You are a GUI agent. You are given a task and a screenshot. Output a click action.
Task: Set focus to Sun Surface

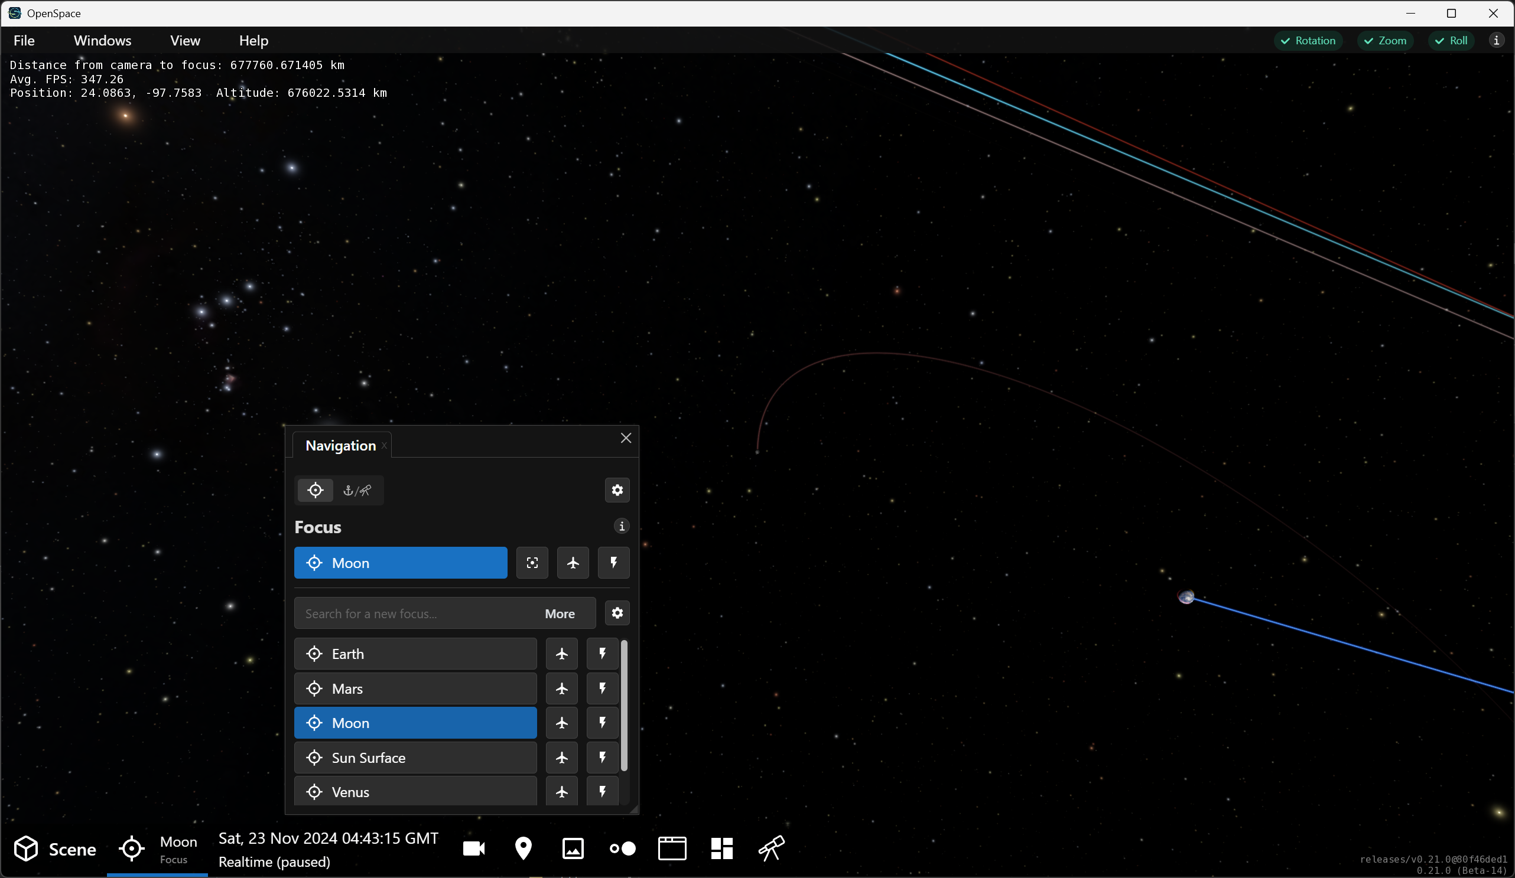tap(415, 757)
